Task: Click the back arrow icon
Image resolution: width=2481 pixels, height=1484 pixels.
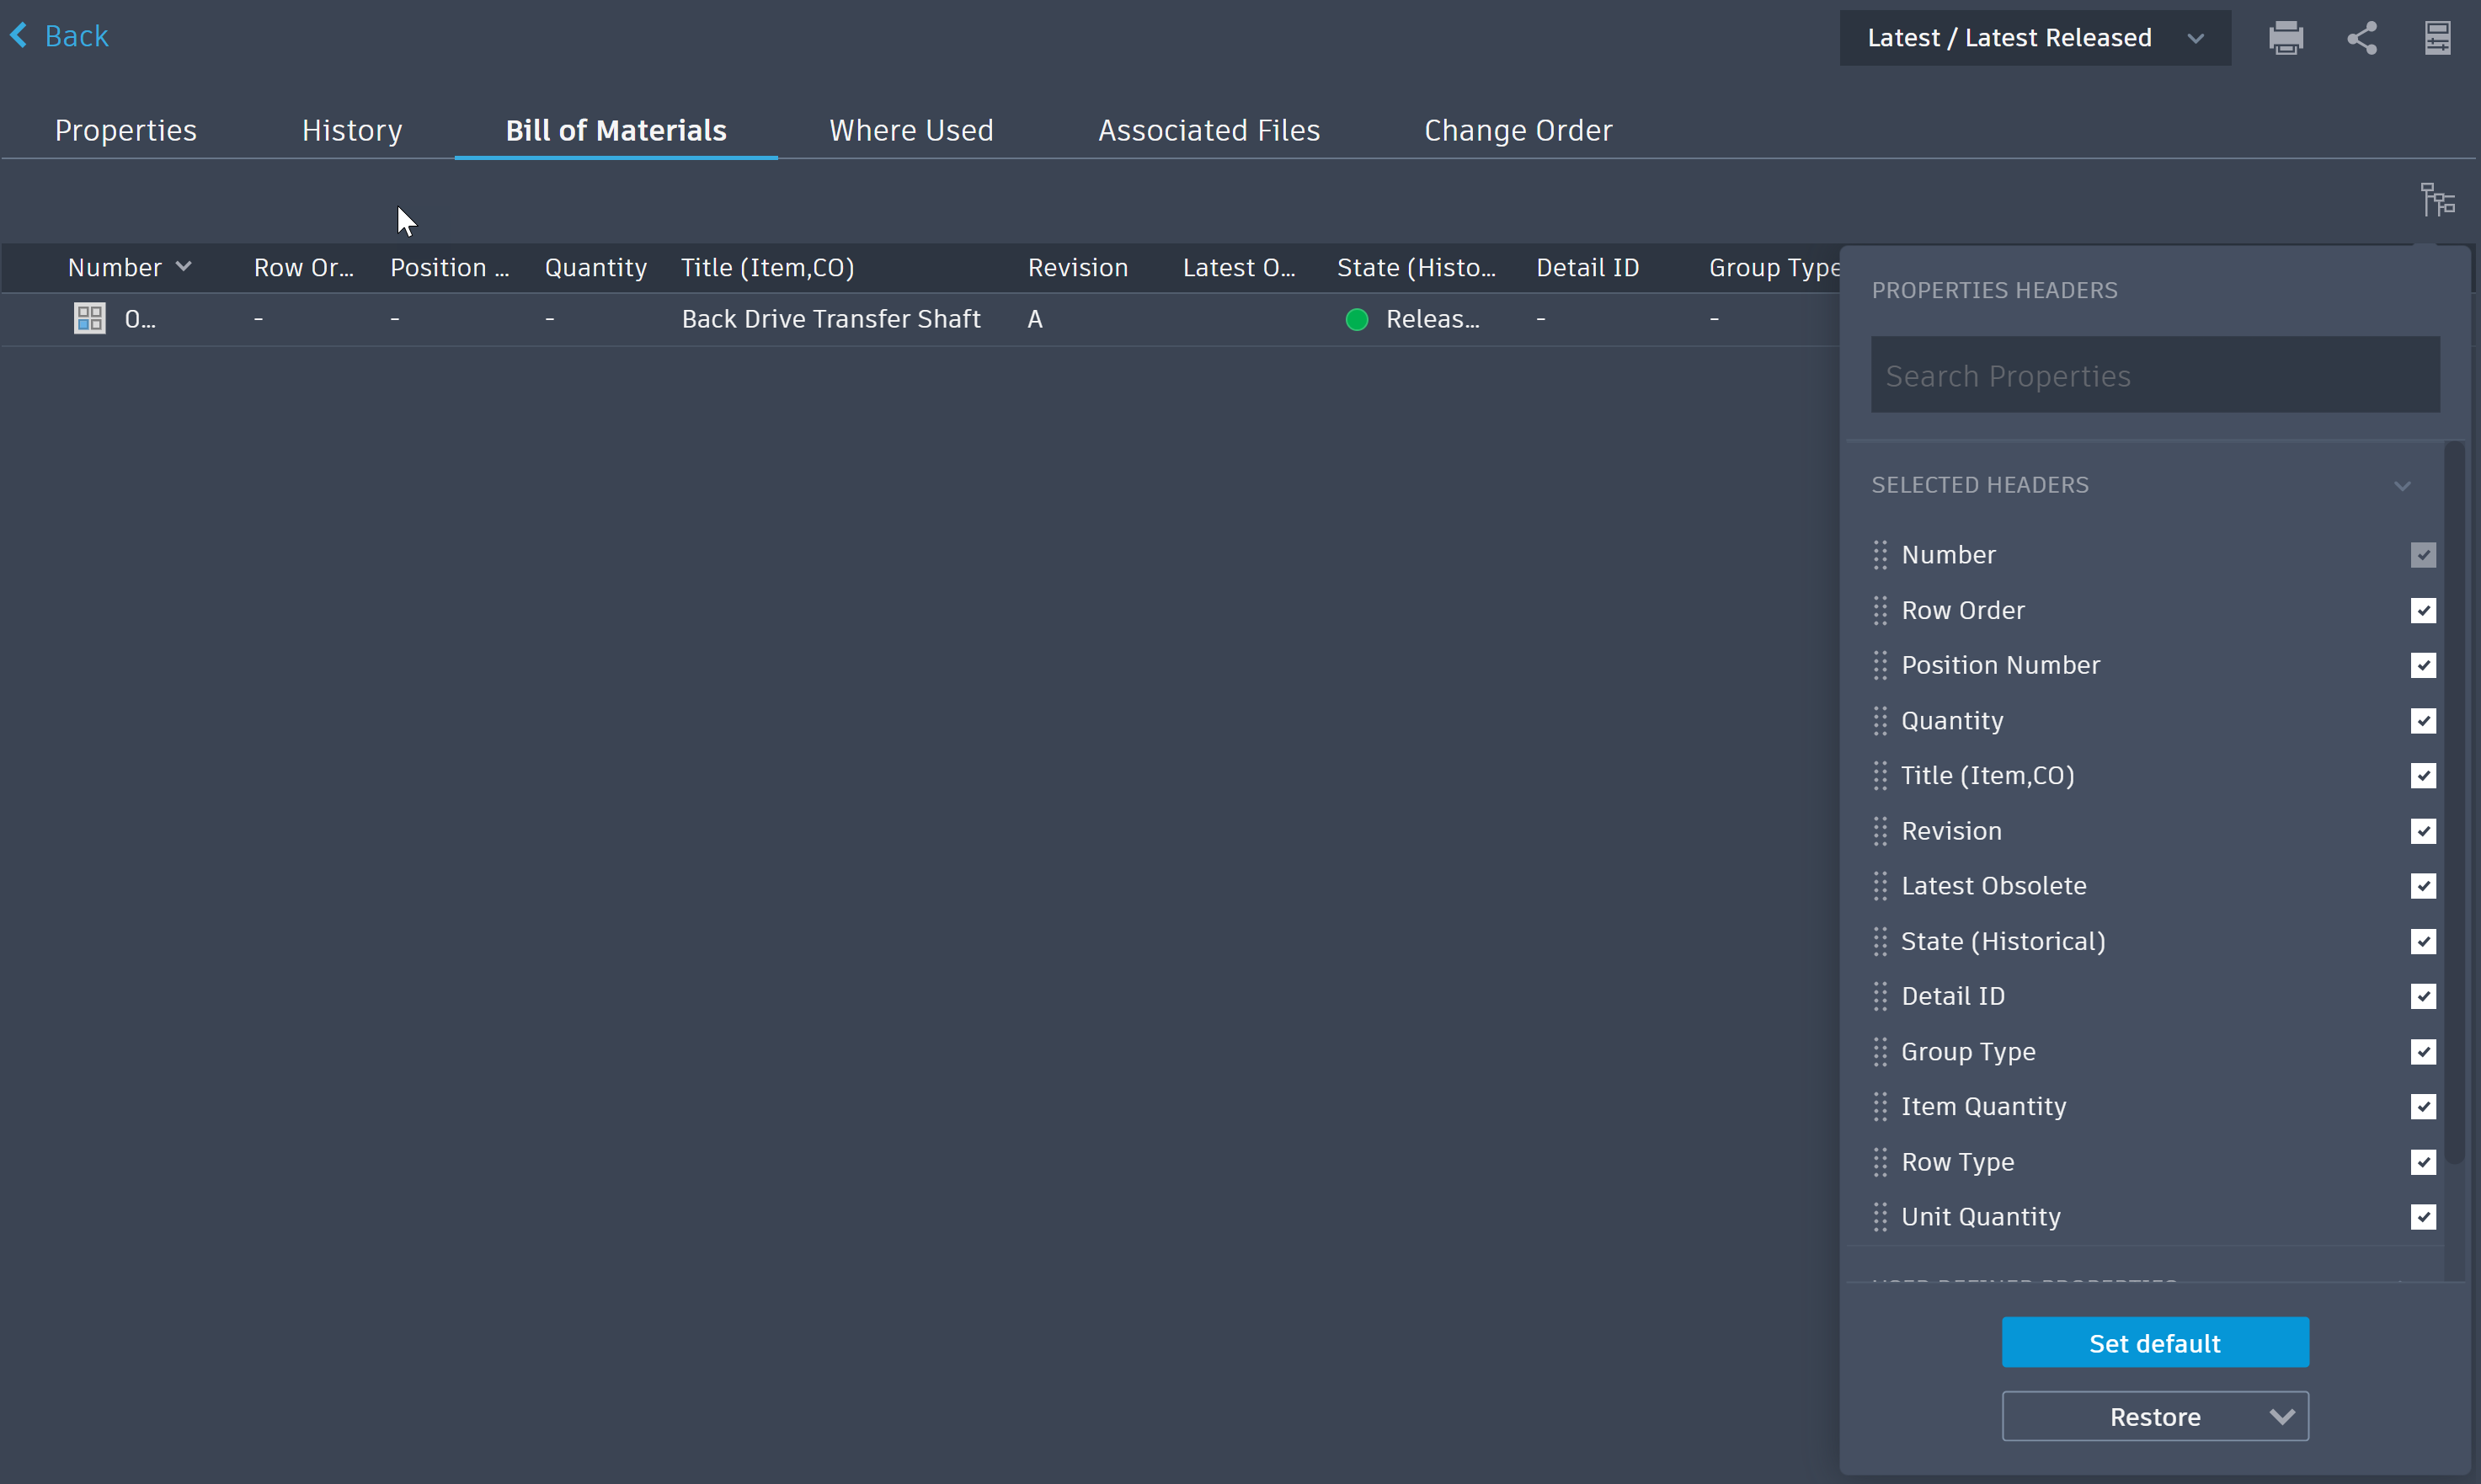Action: pos(19,35)
